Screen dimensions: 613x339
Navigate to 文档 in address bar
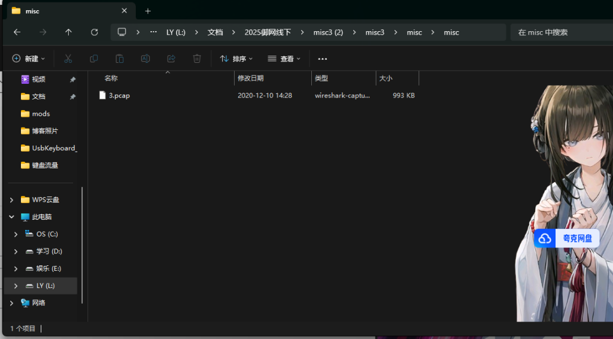point(215,32)
